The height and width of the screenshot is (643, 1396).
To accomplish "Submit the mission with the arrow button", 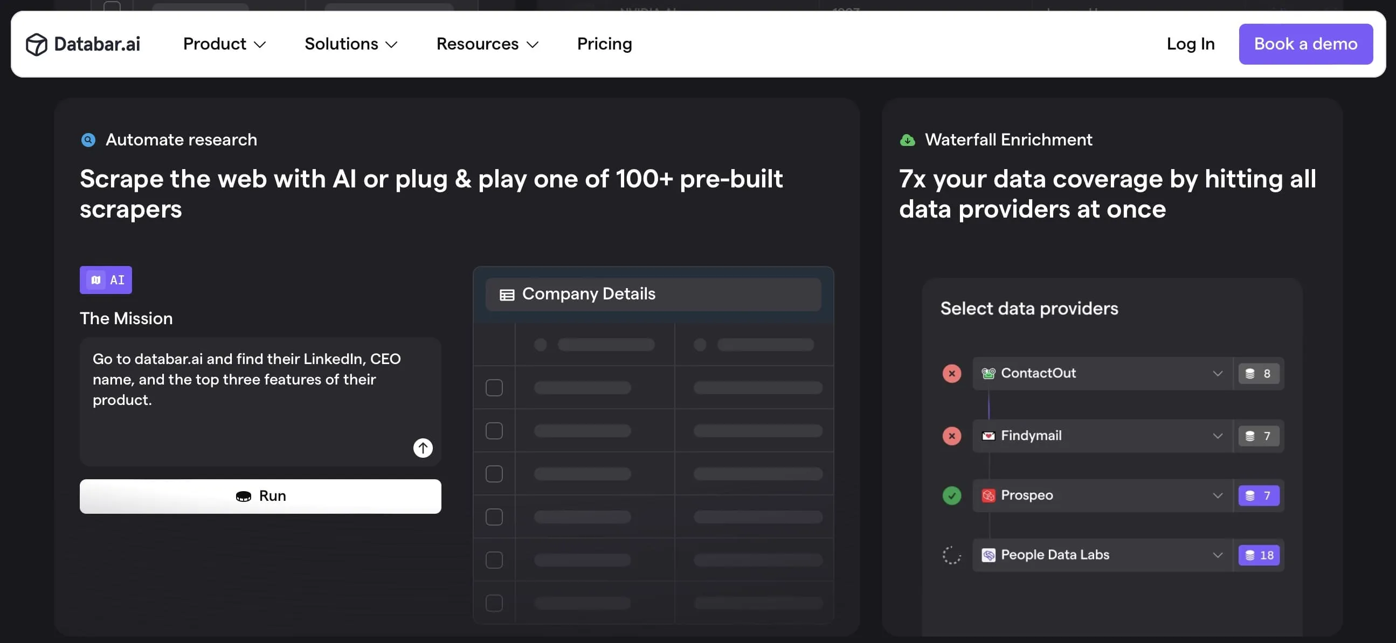I will click(422, 448).
